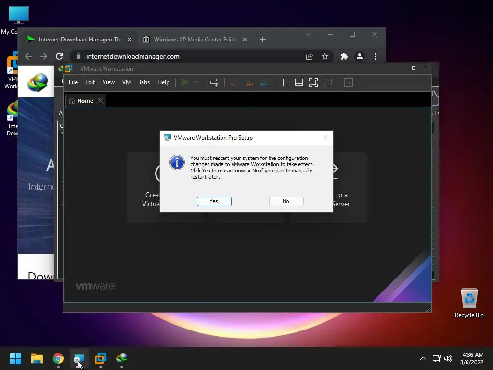Open the Help menu in VMware Workstation

(163, 82)
